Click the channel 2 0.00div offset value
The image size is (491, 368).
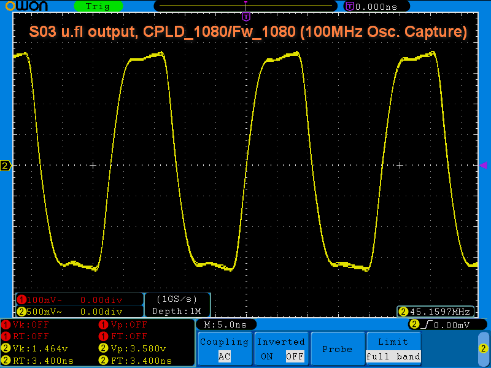tap(101, 312)
